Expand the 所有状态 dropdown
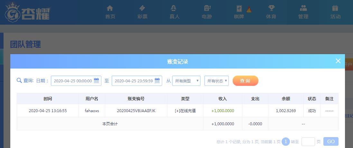The image size is (353, 148). click(216, 81)
